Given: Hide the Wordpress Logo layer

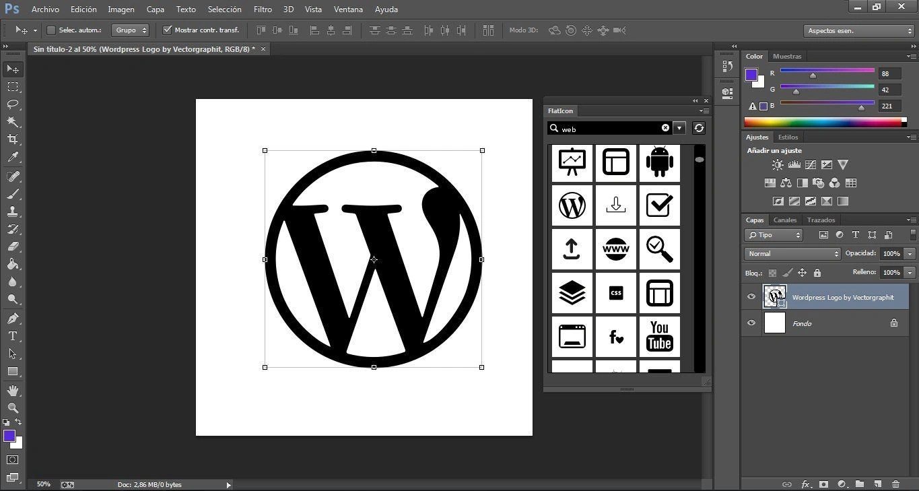Looking at the screenshot, I should pyautogui.click(x=751, y=296).
